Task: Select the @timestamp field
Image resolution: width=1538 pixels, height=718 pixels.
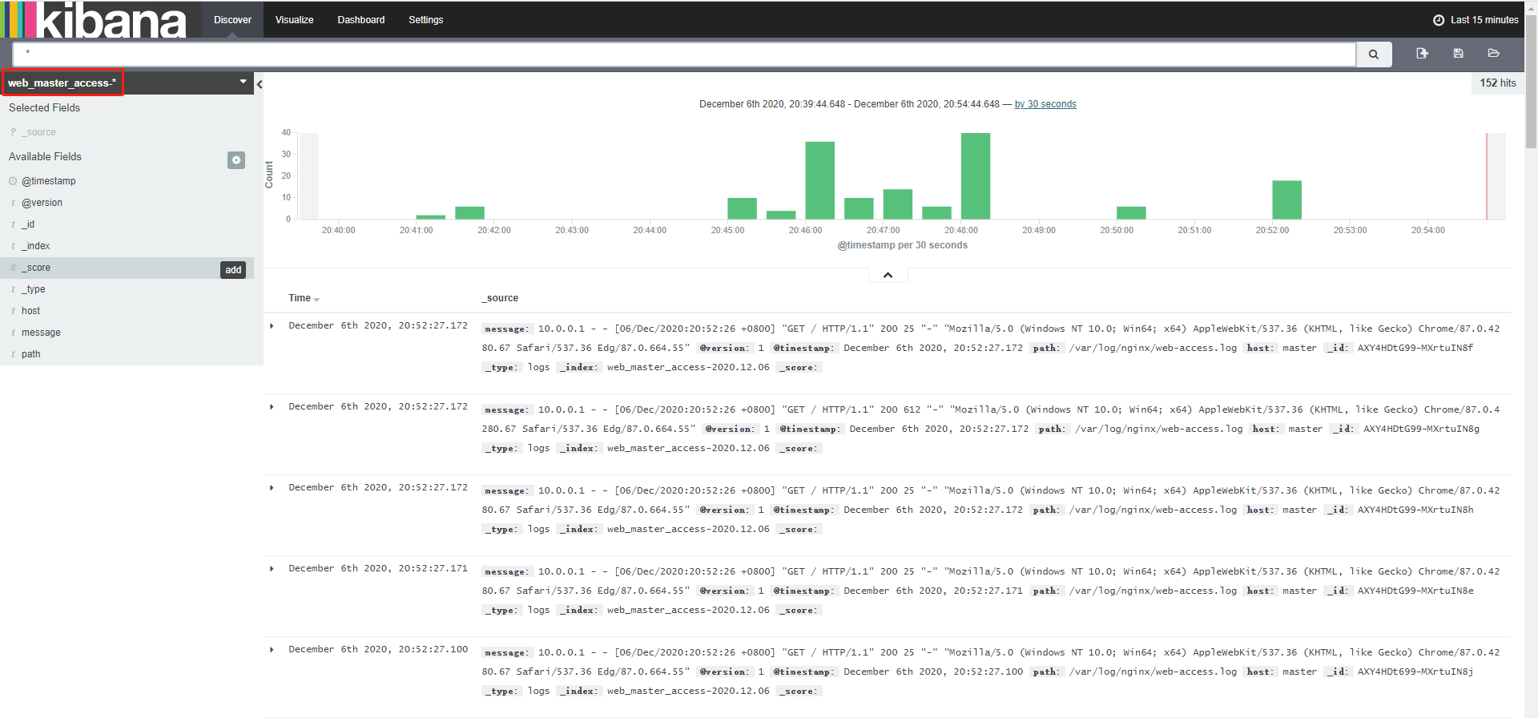Action: coord(49,181)
